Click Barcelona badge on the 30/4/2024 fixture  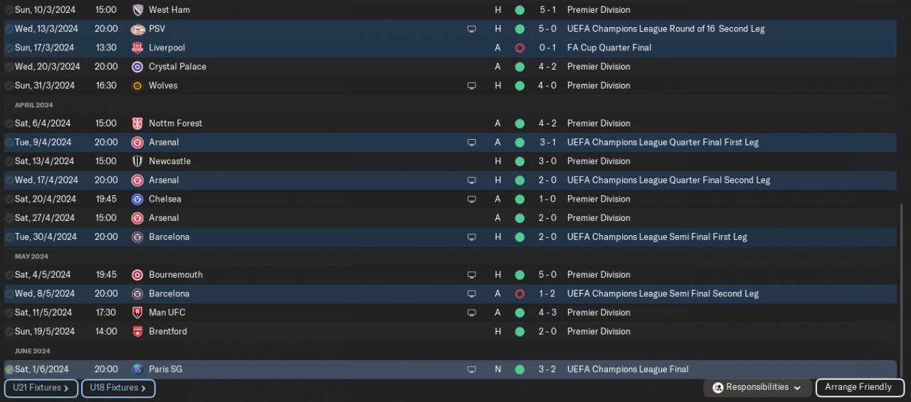point(137,237)
